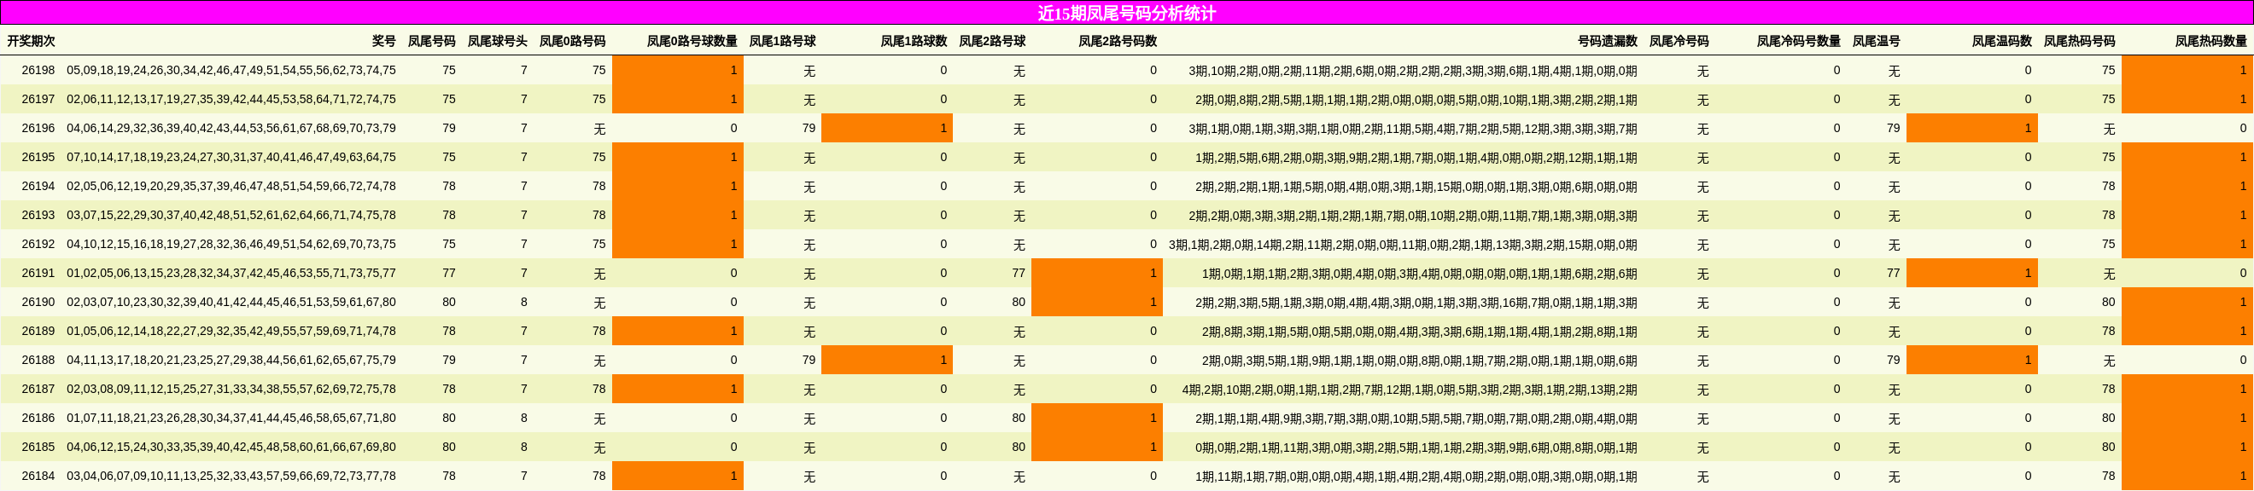Click the prize numbers starting 04,11,13,17,18
Screen dimensions: 2254x491
(x=231, y=360)
